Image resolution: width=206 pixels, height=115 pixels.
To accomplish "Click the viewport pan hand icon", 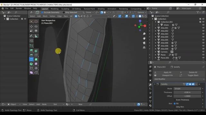I will 144,38.
